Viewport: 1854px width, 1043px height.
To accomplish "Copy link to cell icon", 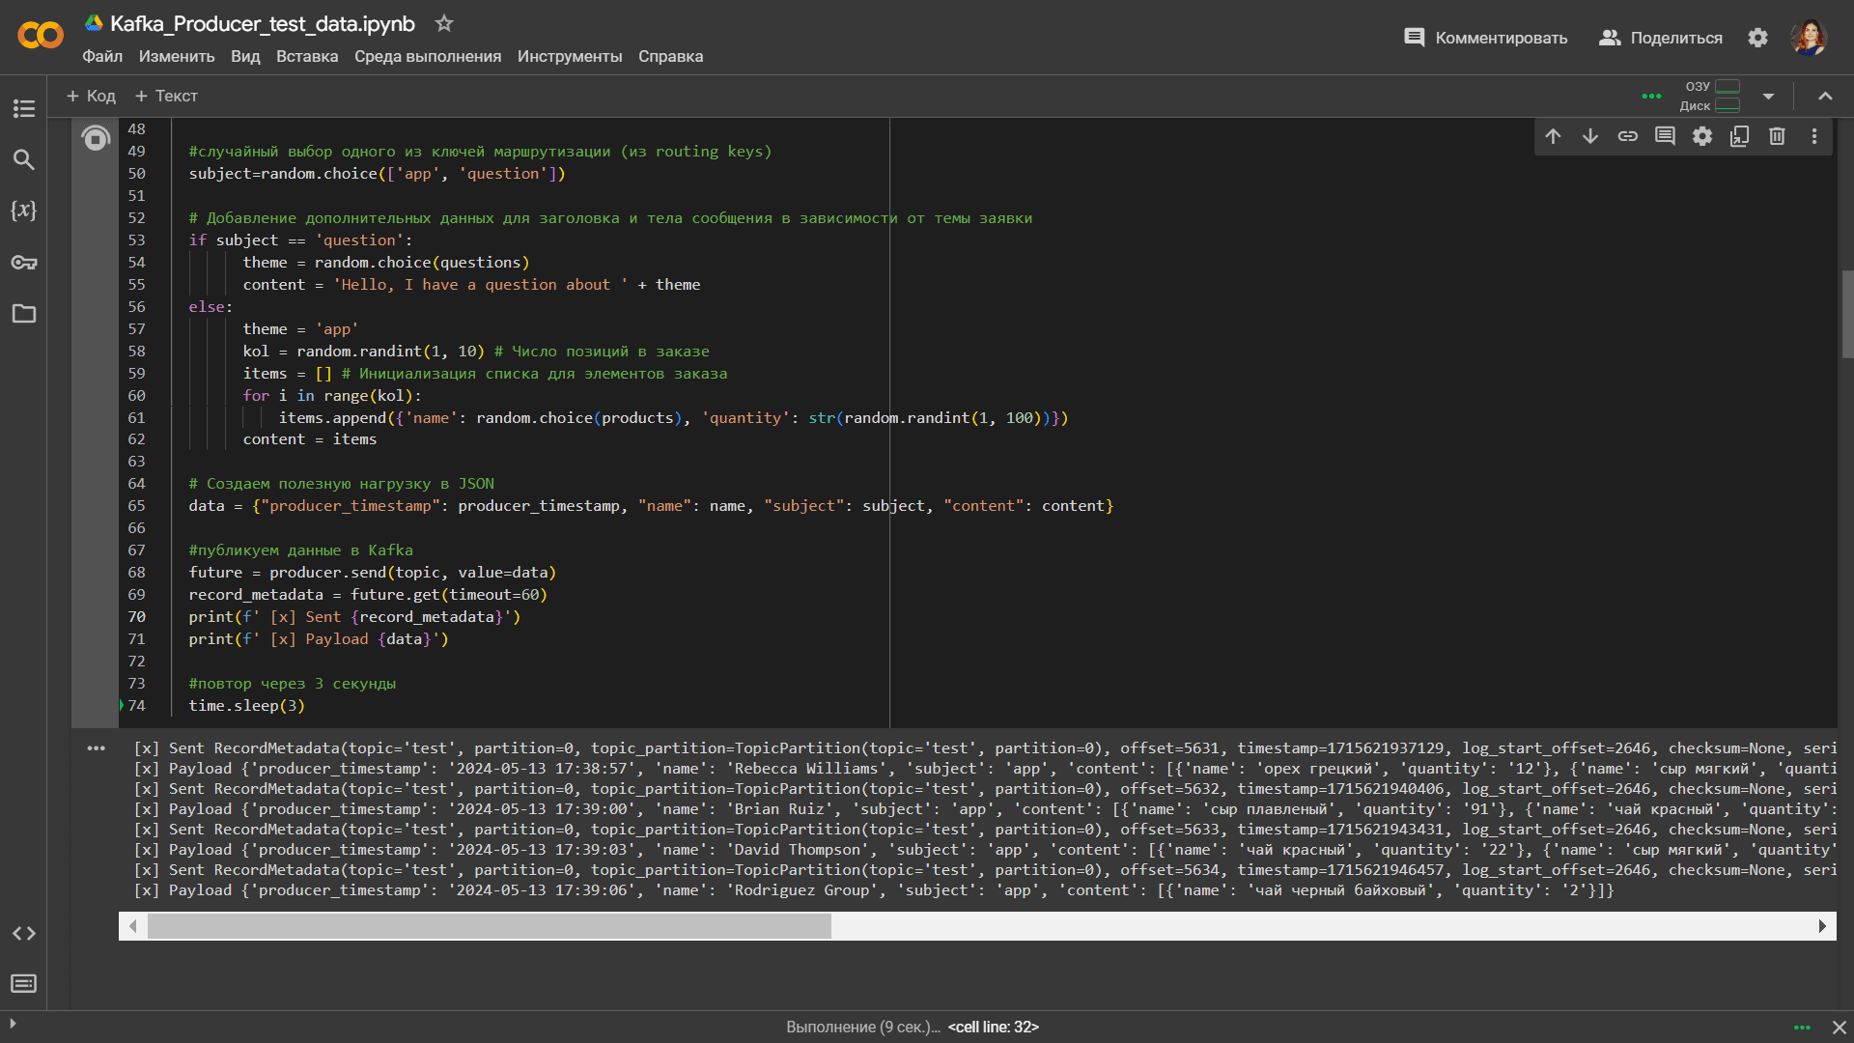I will [x=1628, y=136].
